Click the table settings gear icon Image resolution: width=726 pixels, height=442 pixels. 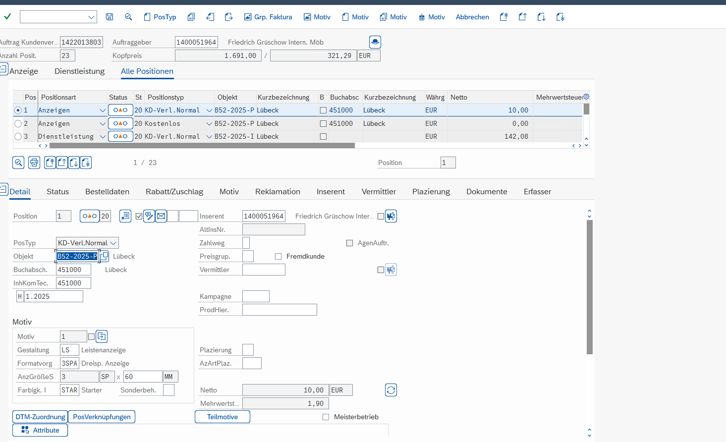pos(586,97)
